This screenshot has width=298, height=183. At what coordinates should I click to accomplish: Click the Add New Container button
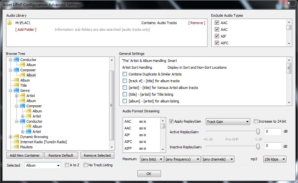pos(25,155)
